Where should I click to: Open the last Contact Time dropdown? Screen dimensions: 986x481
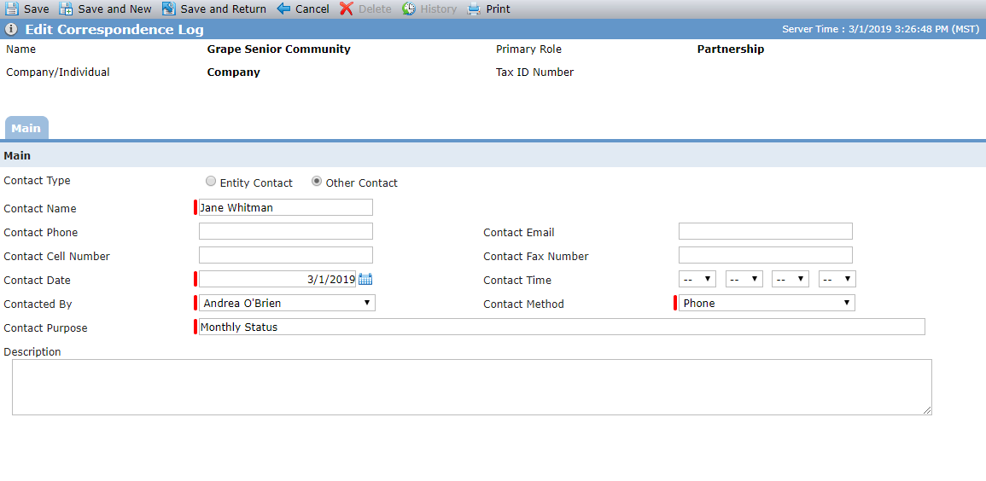pos(837,280)
